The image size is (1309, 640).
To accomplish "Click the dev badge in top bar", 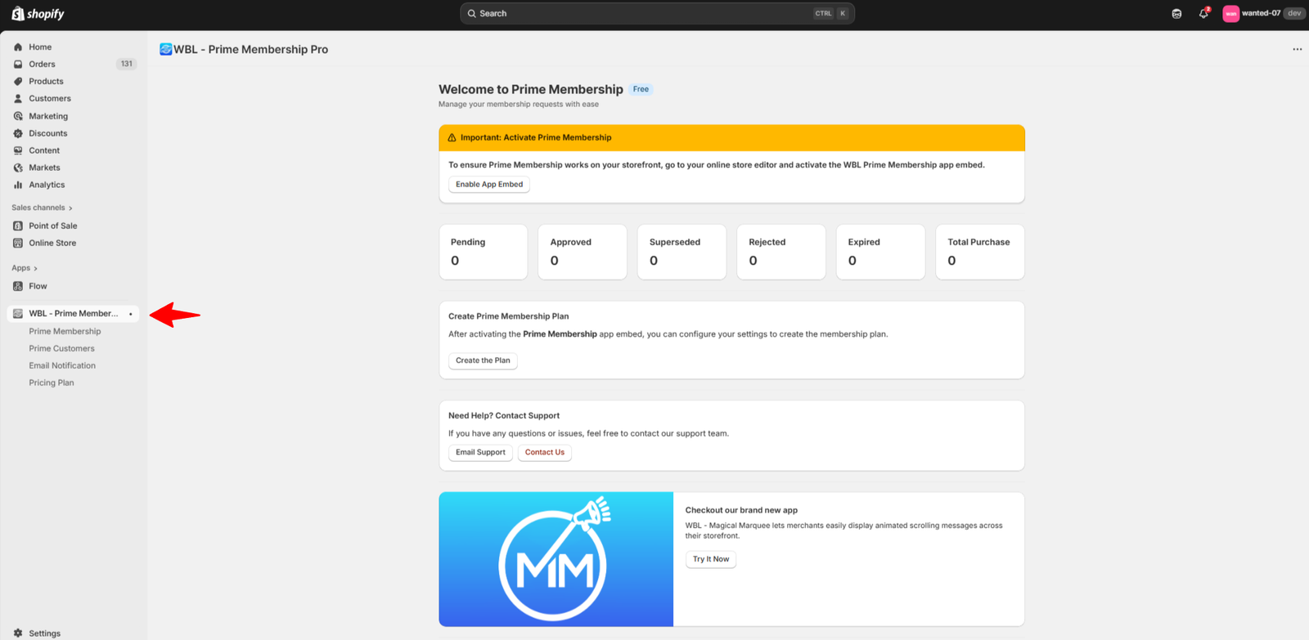I will point(1294,13).
